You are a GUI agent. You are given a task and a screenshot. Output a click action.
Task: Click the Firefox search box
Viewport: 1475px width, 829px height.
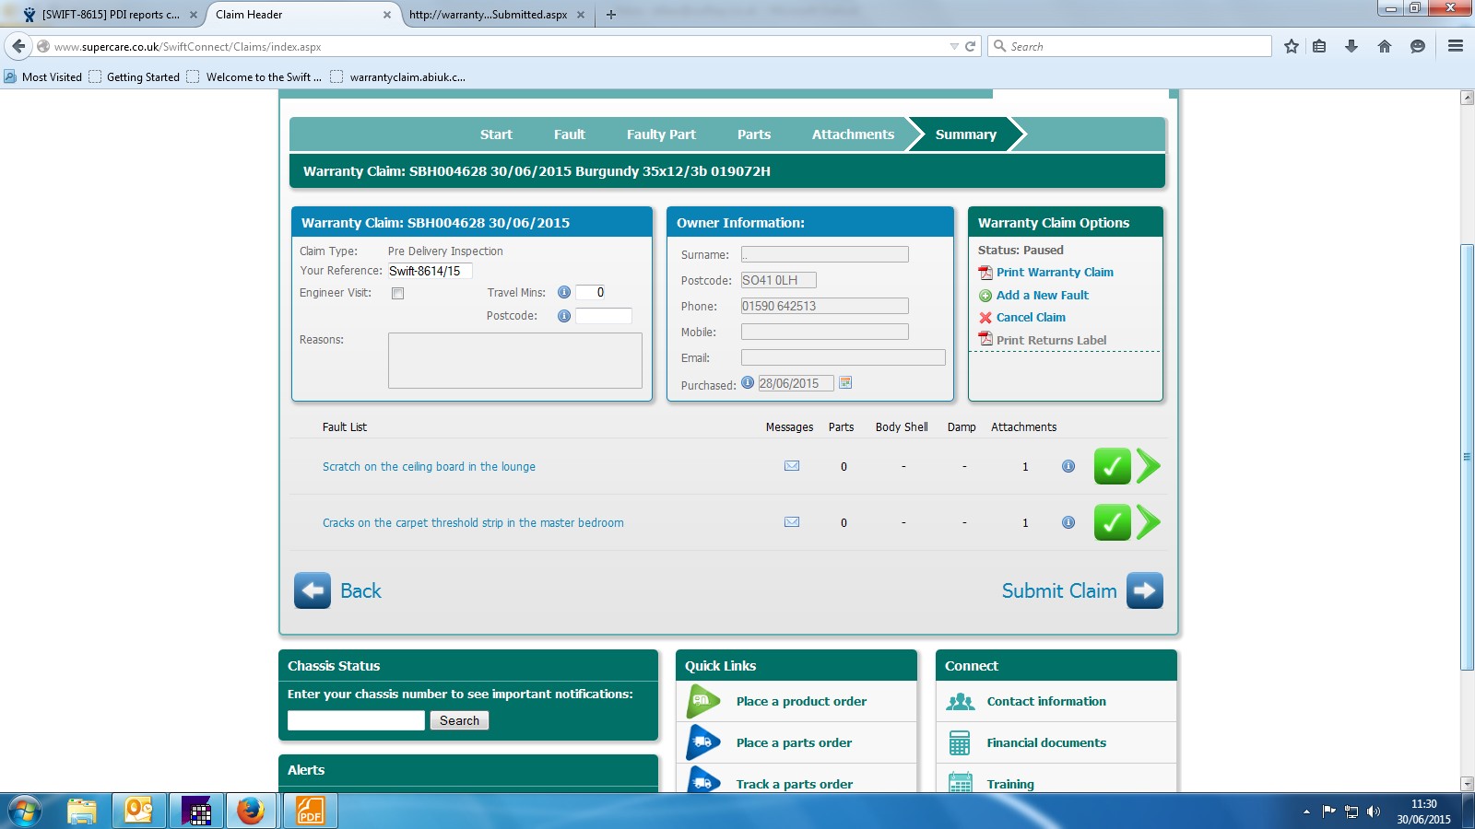(1130, 46)
